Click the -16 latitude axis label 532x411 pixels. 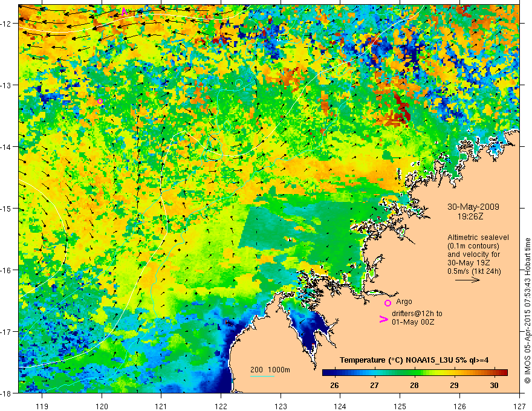click(x=7, y=270)
